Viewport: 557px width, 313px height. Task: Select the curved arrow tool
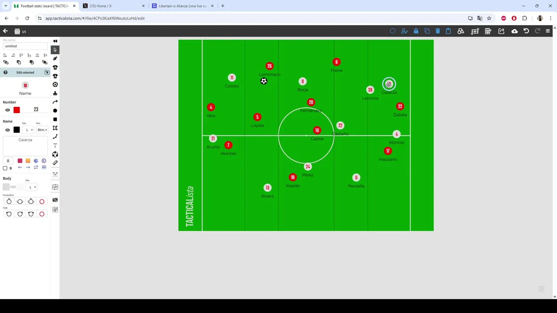[x=55, y=102]
